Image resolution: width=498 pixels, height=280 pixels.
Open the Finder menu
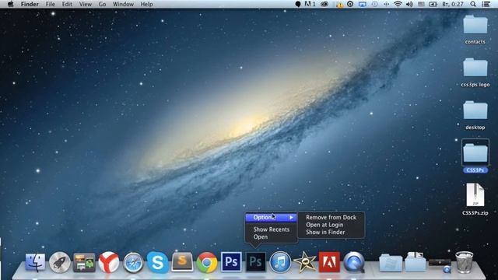click(x=30, y=4)
